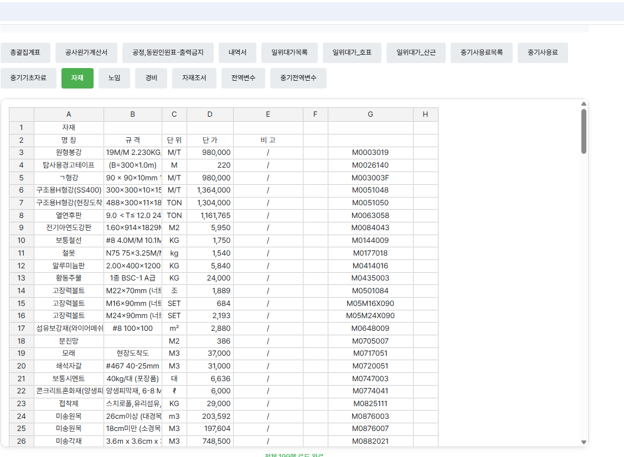Select the 경비 tab
The image size is (624, 457).
[x=151, y=78]
